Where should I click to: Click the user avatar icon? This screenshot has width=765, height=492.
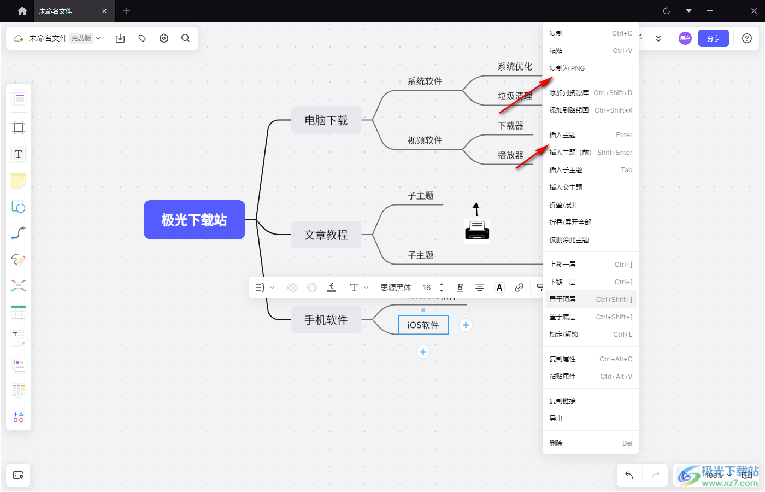(x=685, y=38)
